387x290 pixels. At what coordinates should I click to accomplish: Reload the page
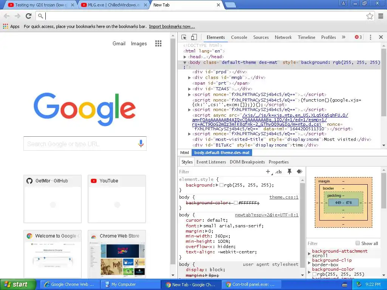pos(28,16)
